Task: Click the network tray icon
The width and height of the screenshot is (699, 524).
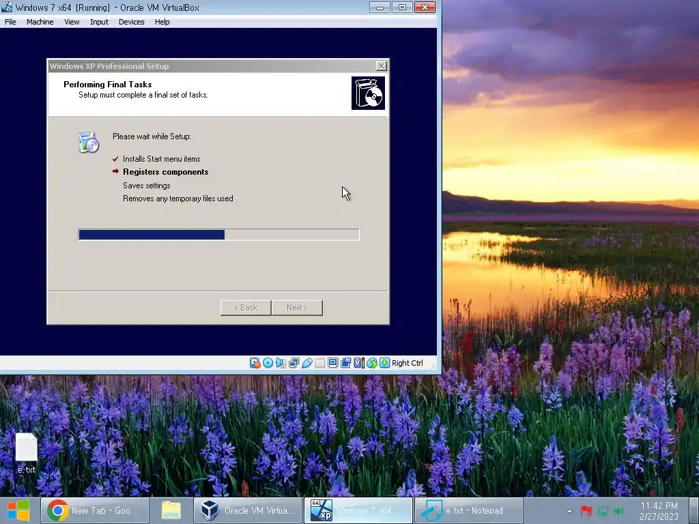Action: [x=603, y=511]
